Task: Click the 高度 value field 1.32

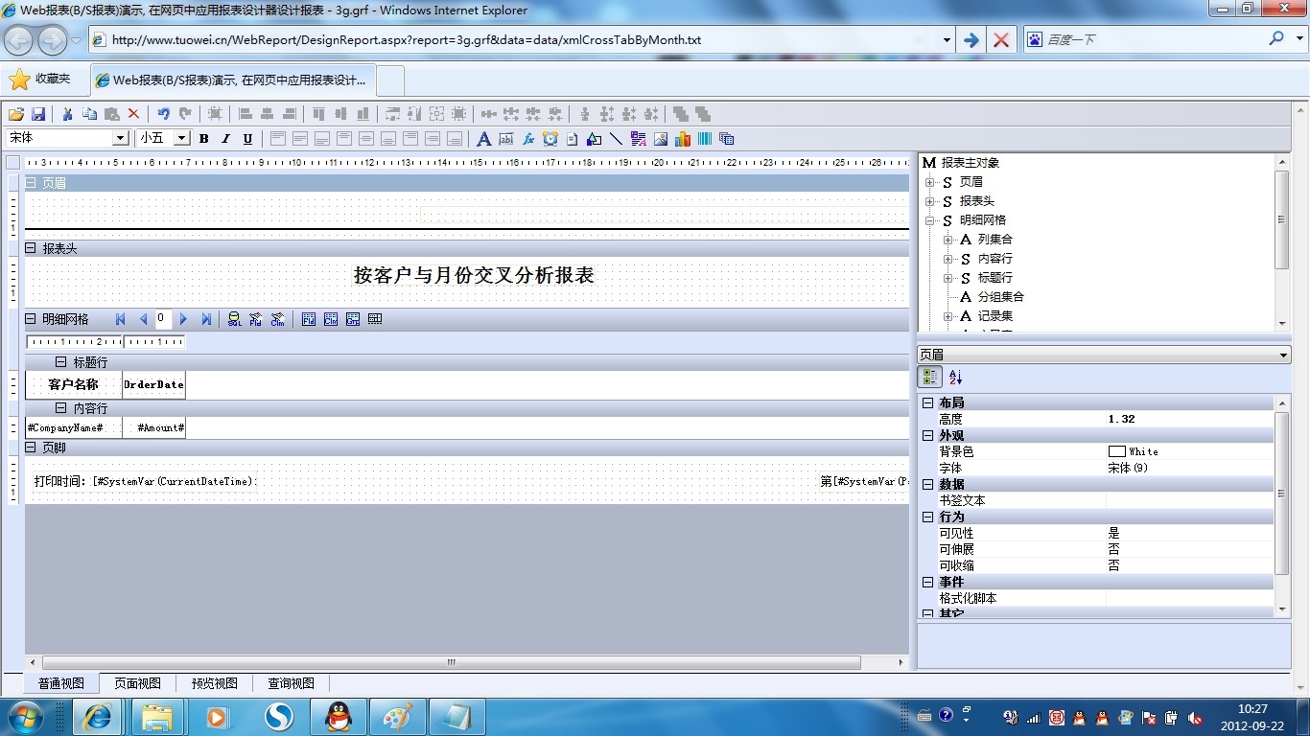Action: [1189, 419]
